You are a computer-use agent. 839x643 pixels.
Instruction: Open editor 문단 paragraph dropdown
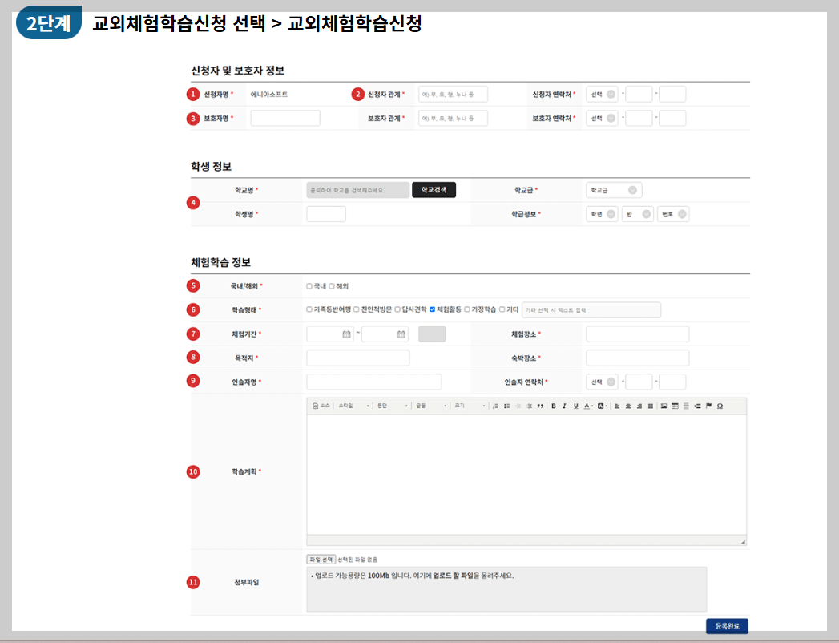(392, 406)
